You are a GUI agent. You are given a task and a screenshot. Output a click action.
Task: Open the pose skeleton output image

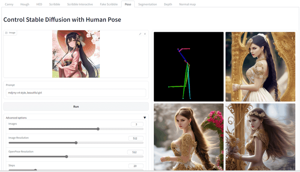tap(189, 67)
